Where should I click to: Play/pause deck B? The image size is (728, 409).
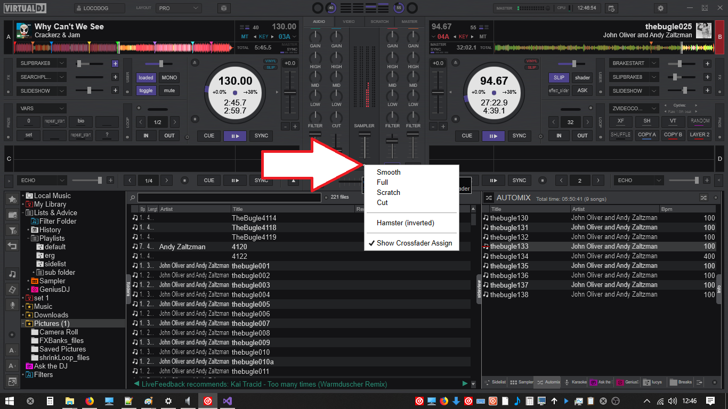[x=493, y=136]
